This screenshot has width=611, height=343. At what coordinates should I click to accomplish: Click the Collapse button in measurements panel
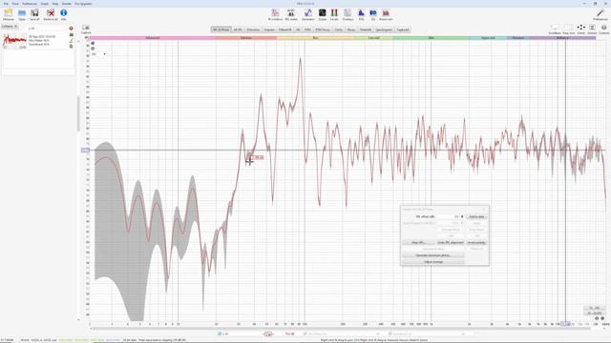pos(10,27)
